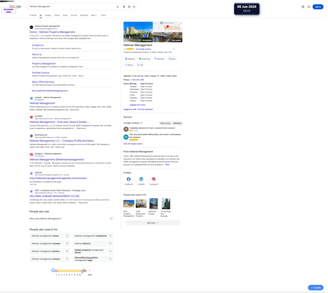Click search icon for 'Hellman management owner'
Screen dimensions: 328x293
tap(68, 235)
